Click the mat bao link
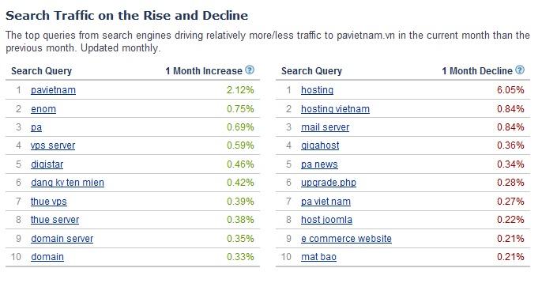Screen dimensions: 542x287 pos(318,257)
